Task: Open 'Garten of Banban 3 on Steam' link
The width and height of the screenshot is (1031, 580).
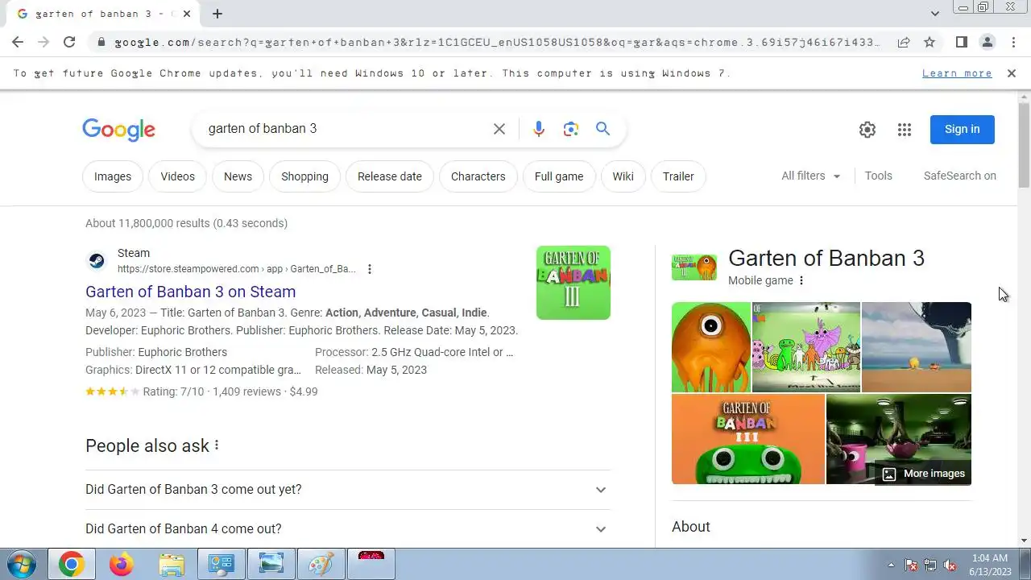Action: pos(190,292)
